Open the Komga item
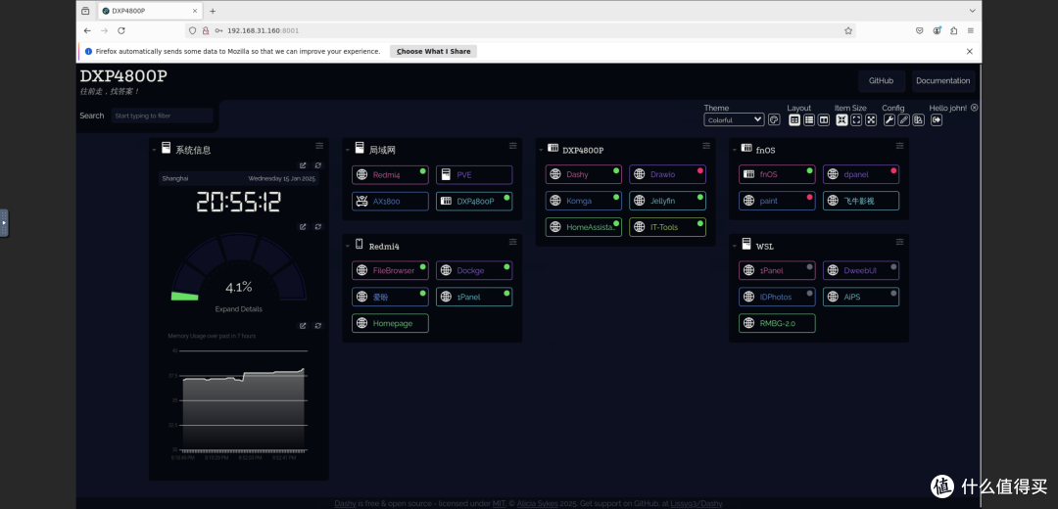This screenshot has width=1058, height=509. pos(584,201)
